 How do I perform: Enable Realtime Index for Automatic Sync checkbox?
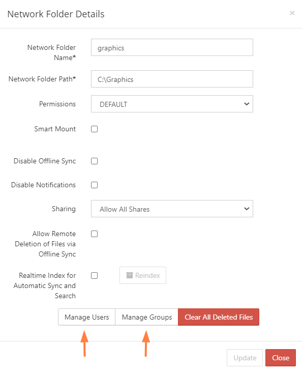pyautogui.click(x=95, y=275)
